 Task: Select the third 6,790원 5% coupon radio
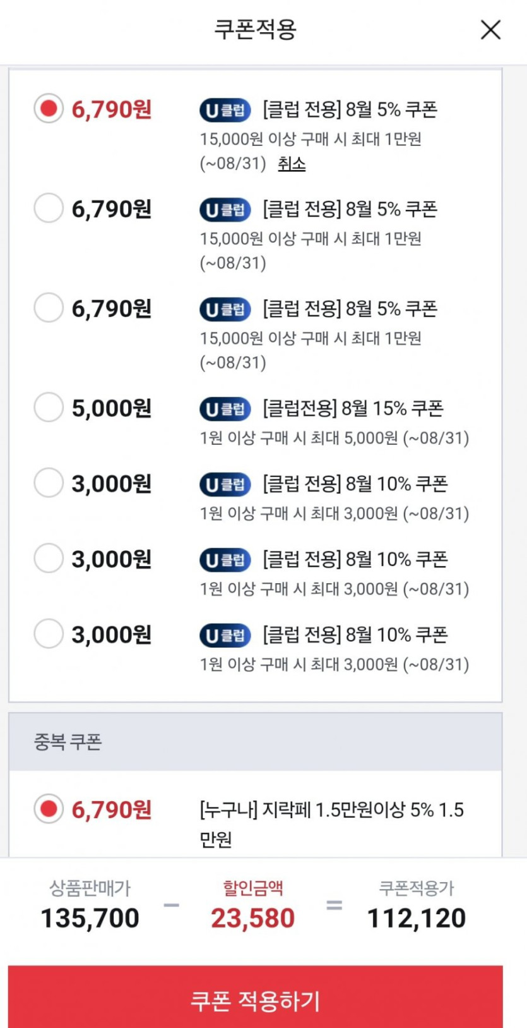pos(49,308)
